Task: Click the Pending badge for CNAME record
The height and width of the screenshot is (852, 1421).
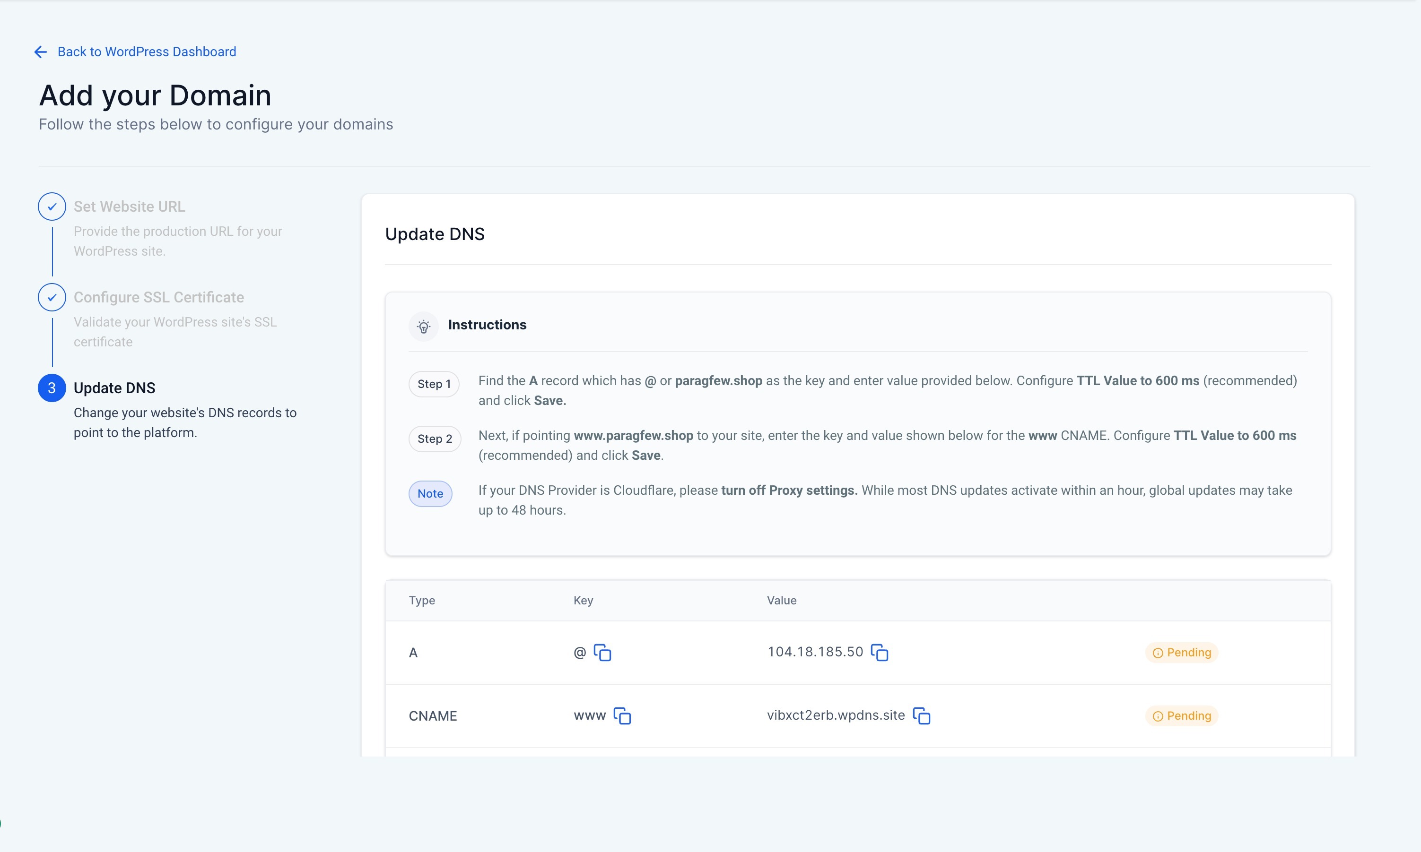Action: [x=1181, y=716]
